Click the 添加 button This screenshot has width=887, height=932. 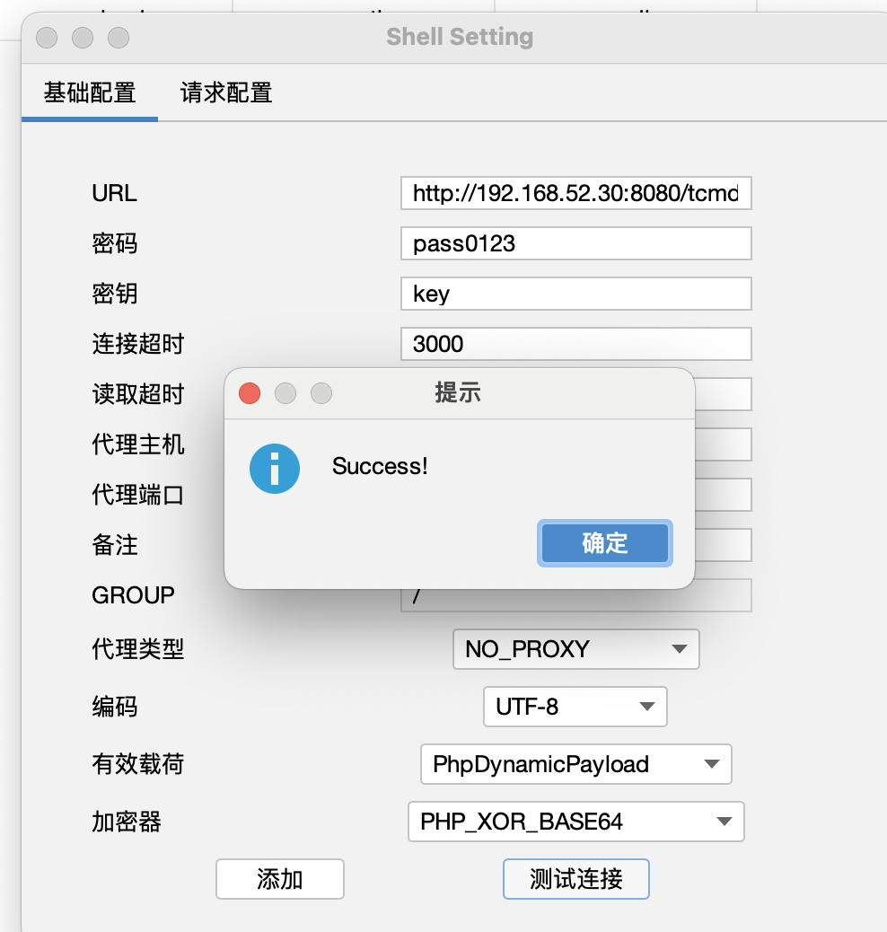coord(279,879)
